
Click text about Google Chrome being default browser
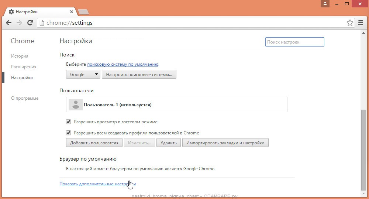click(x=141, y=169)
